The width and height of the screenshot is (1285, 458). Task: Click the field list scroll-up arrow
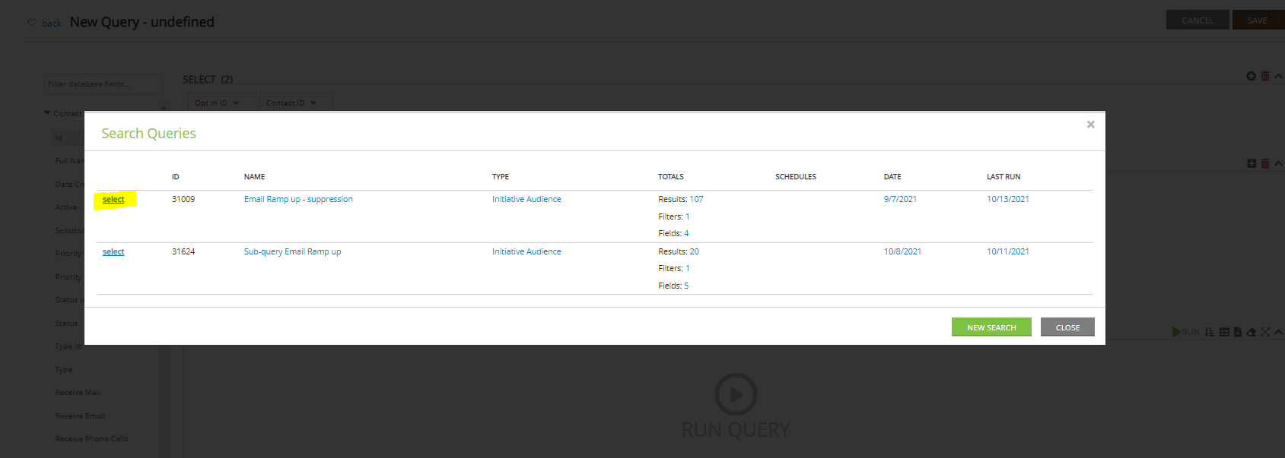coord(164,107)
